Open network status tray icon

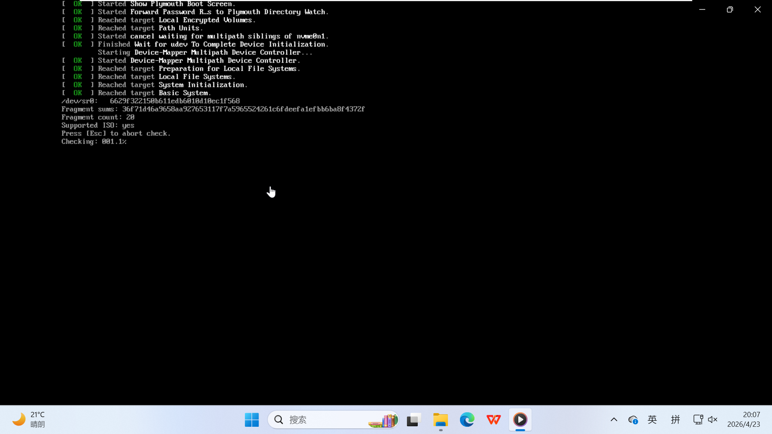point(698,420)
